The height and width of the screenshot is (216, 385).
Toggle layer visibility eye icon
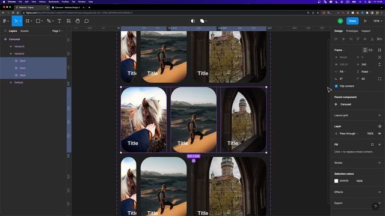click(x=380, y=133)
